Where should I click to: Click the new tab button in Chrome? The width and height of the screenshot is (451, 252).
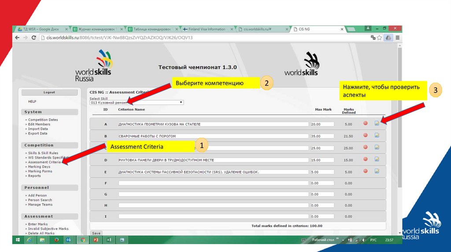tap(351, 29)
